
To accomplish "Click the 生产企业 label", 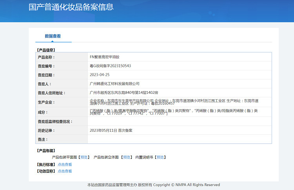I will tap(46, 102).
